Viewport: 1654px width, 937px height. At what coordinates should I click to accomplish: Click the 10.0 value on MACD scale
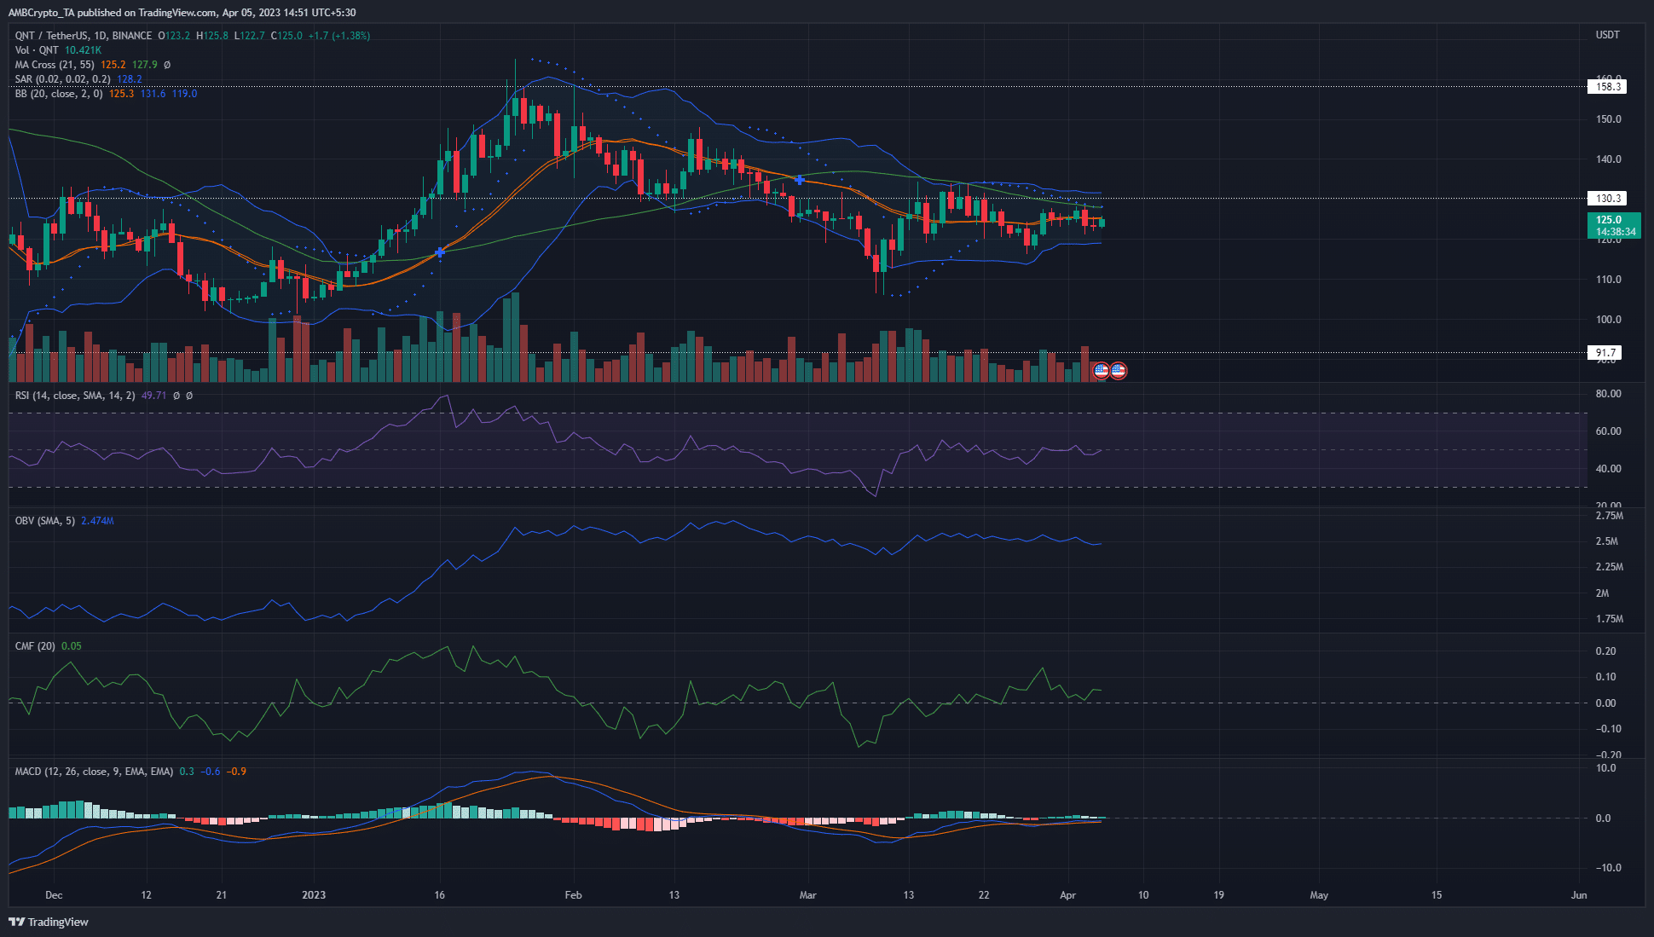point(1606,768)
